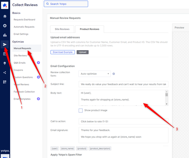189x158 pixels.
Task: Insert the {store_name} placeholder tag
Action: (x=67, y=149)
